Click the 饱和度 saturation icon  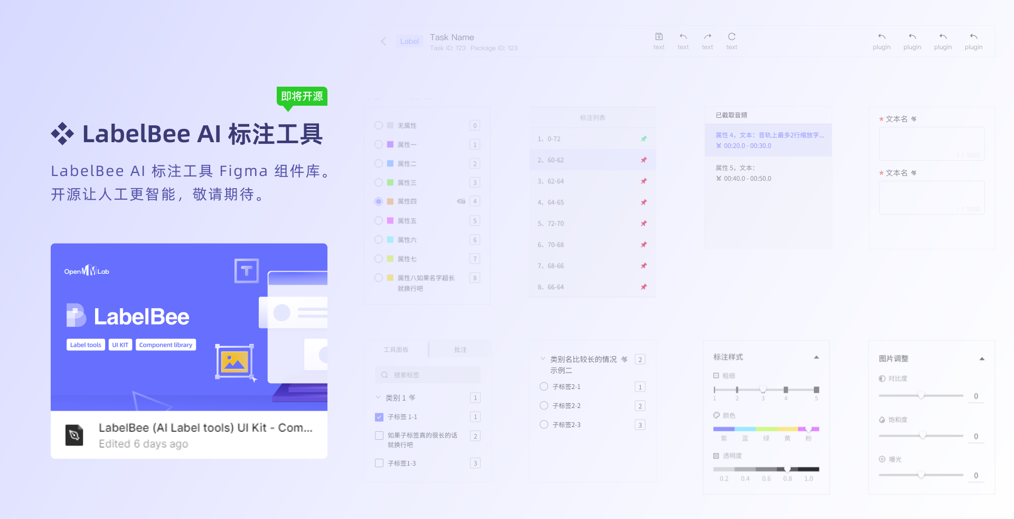coord(882,420)
